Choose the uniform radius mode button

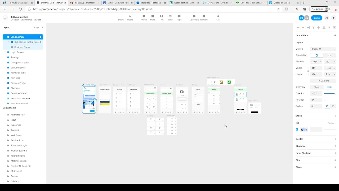pos(327,106)
